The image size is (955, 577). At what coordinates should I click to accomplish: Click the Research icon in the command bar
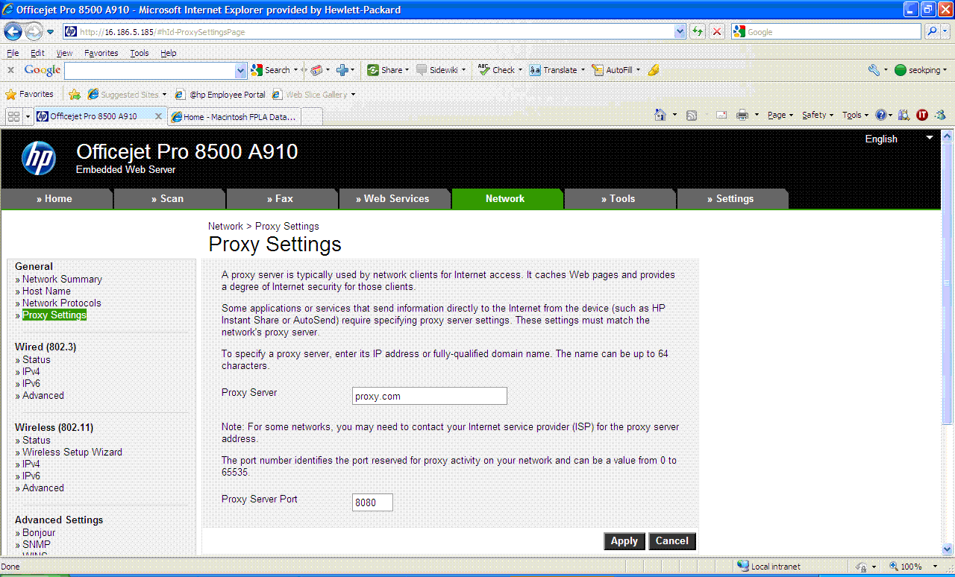(904, 115)
